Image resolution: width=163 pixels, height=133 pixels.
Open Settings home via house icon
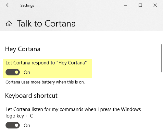coord(9,24)
